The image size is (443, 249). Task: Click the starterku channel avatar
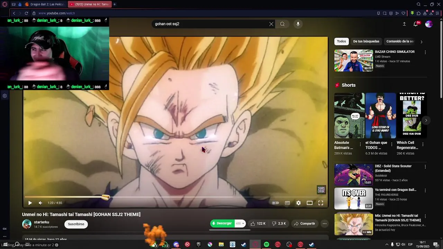pyautogui.click(x=27, y=224)
